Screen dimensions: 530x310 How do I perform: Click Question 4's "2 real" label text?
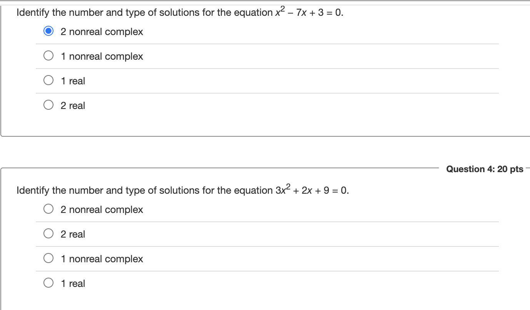click(73, 234)
